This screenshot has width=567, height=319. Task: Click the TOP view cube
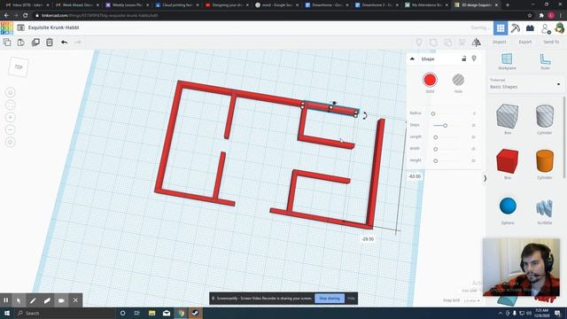coord(18,67)
